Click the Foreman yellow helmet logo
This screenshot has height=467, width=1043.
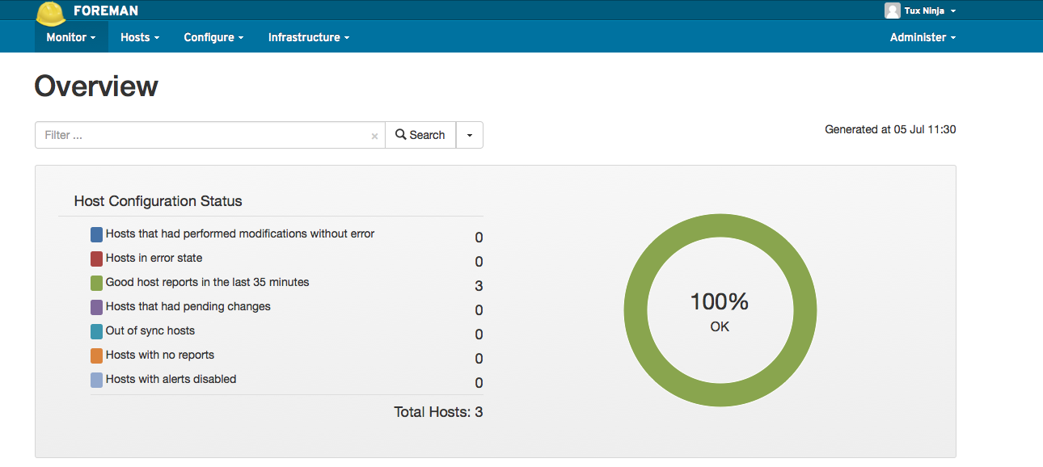pyautogui.click(x=51, y=12)
